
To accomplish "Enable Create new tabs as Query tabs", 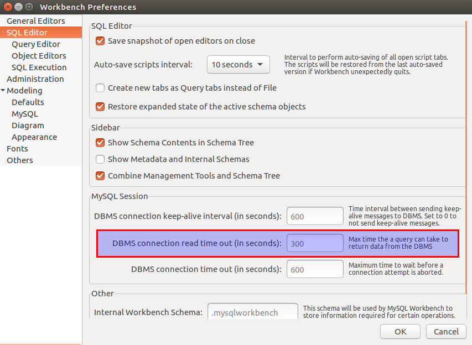I will click(100, 88).
